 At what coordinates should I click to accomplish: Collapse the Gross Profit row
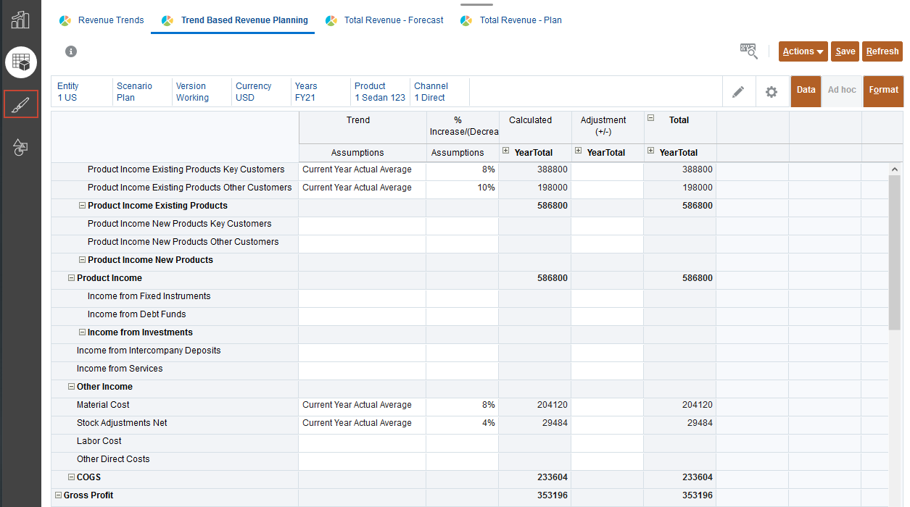[58, 495]
